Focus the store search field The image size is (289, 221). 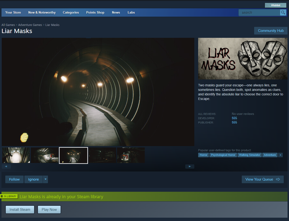pos(259,12)
